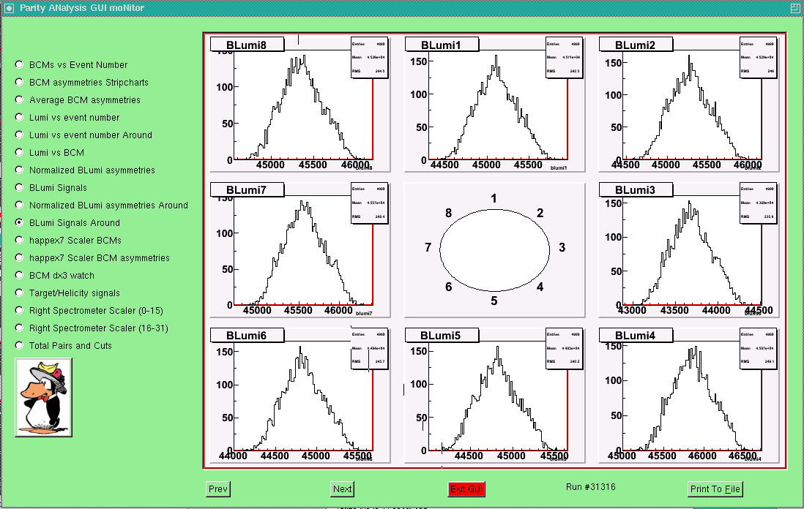Select the BLumi Signals radio button
Viewport: 804px width, 509px height.
tap(20, 187)
